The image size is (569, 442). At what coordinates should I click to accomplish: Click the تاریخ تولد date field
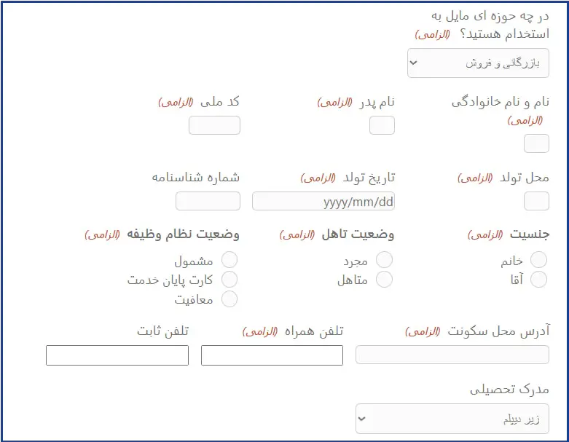coord(323,201)
